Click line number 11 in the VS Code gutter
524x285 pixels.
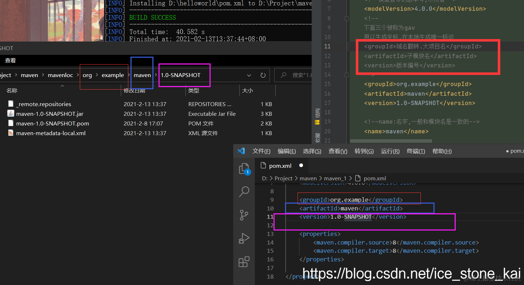tap(270, 217)
